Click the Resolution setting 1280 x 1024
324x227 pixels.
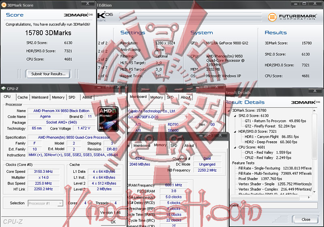(x=165, y=43)
